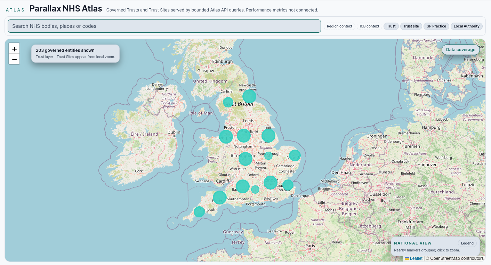Focus the Search NHS bodies, places or codes field
491x265 pixels.
(x=164, y=26)
